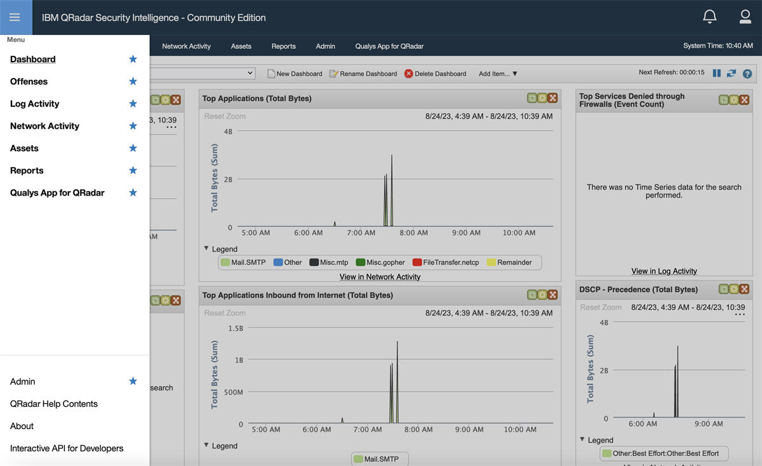Follow the View in Log Activity link
762x466 pixels.
[664, 271]
